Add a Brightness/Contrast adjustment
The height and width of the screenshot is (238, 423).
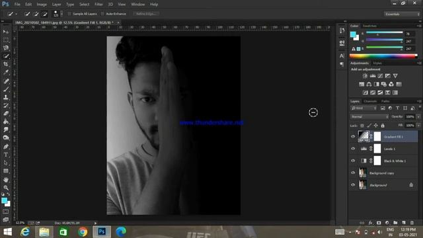click(x=365, y=76)
